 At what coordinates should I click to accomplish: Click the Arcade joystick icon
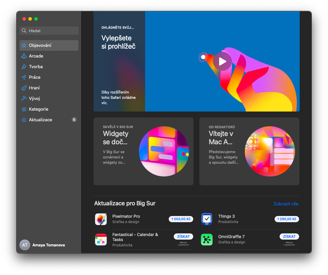coord(24,56)
